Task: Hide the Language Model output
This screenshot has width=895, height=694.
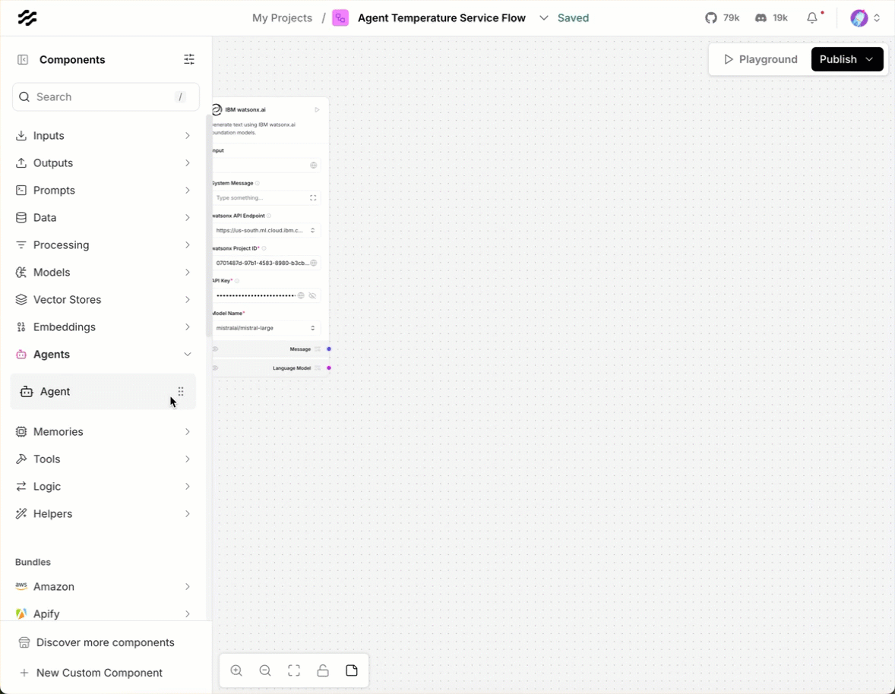Action: click(215, 368)
